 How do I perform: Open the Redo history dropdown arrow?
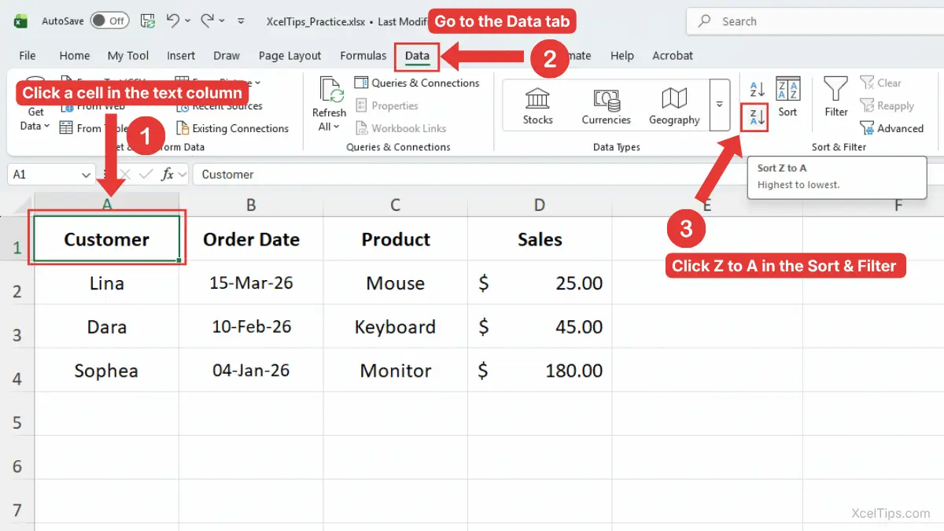pos(222,21)
